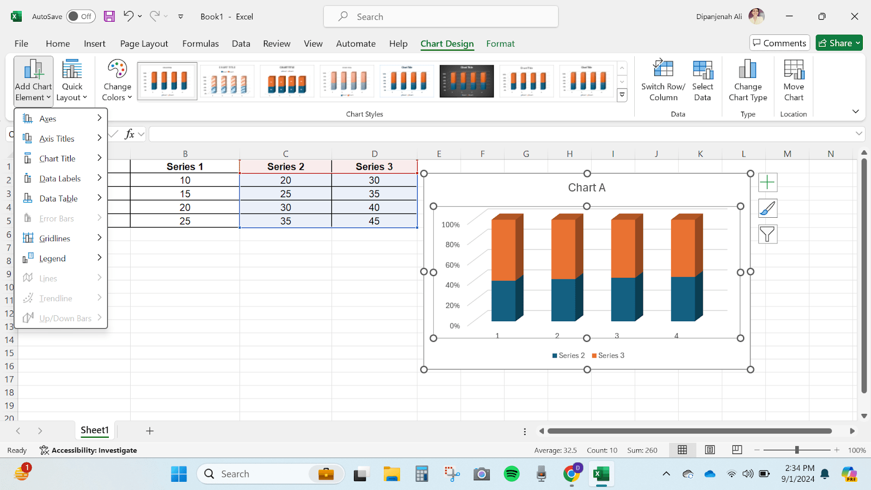Switch to Page Layout view in status bar
This screenshot has width=871, height=490.
tap(710, 450)
